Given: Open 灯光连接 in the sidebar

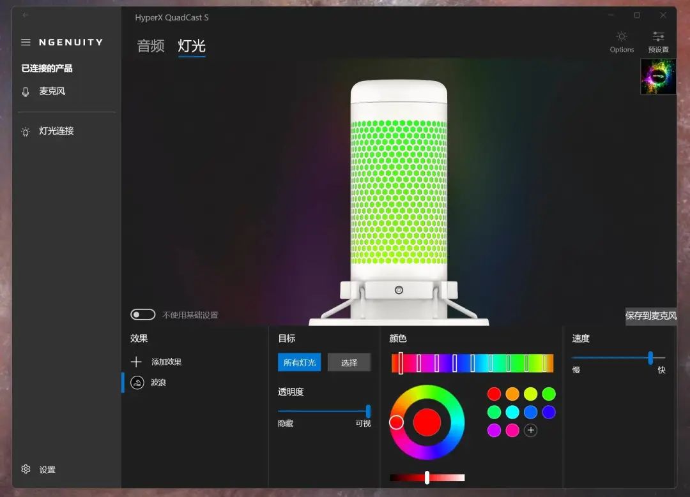Looking at the screenshot, I should pos(56,131).
